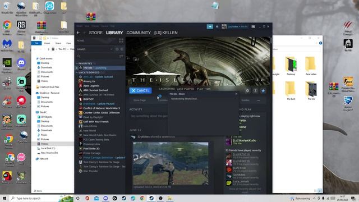Select Dead by Daylight in library

(93, 117)
